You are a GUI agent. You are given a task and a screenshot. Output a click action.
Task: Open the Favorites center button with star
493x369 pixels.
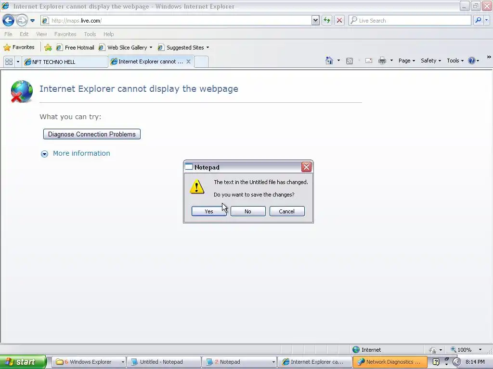click(19, 48)
